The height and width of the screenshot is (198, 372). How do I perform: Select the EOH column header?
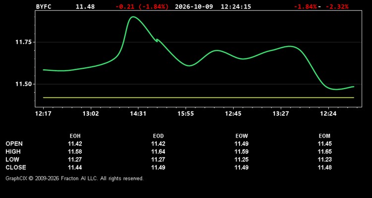click(x=75, y=136)
